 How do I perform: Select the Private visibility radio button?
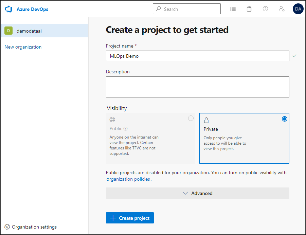pyautogui.click(x=284, y=119)
